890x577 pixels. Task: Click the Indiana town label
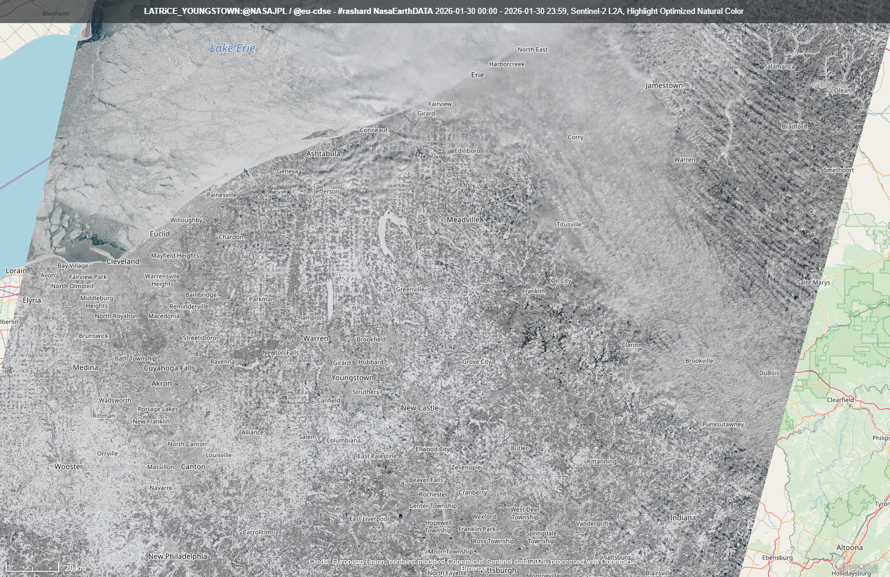(683, 518)
